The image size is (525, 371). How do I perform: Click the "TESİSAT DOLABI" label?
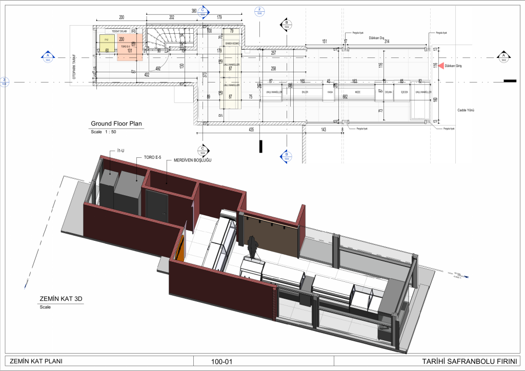click(119, 31)
